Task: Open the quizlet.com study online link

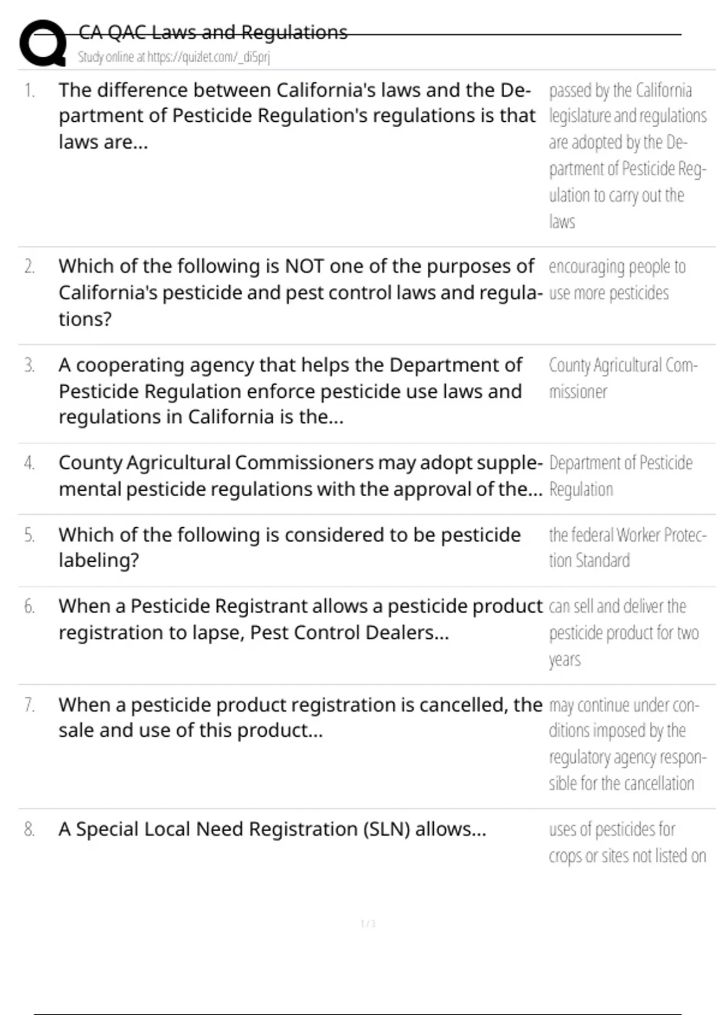Action: coord(174,57)
